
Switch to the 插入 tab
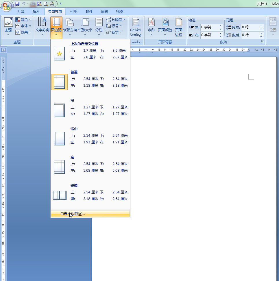pyautogui.click(x=36, y=12)
